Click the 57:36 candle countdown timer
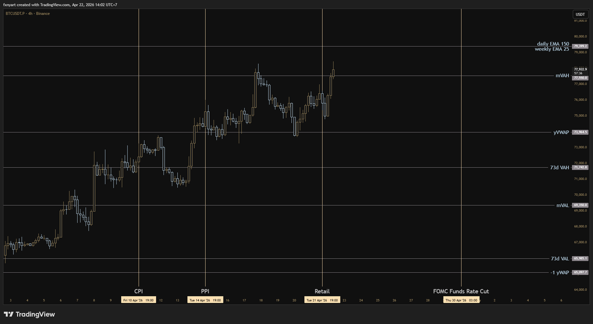 coord(577,74)
